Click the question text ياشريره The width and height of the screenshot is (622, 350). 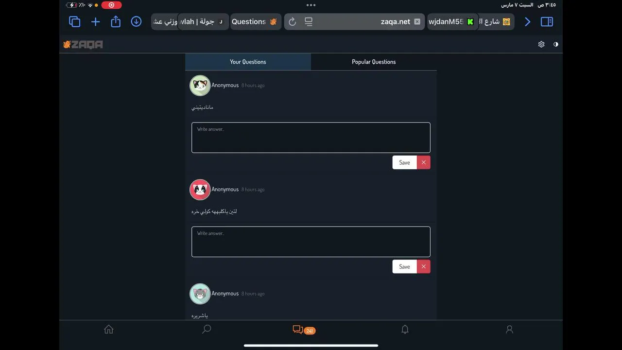click(x=200, y=315)
